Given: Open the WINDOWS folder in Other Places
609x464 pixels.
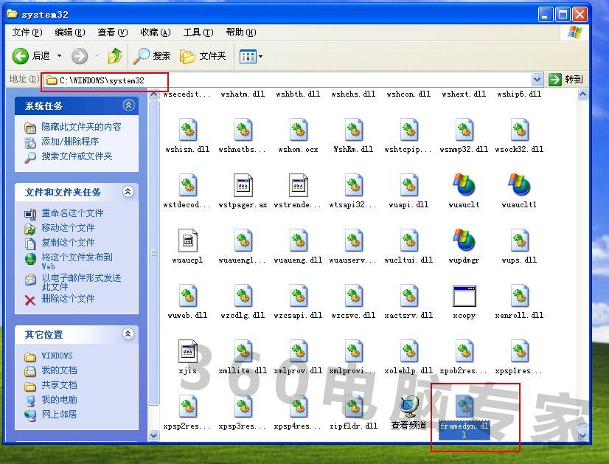Looking at the screenshot, I should pos(57,356).
